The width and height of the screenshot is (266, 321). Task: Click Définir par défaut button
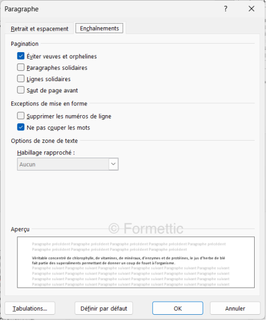click(x=104, y=309)
